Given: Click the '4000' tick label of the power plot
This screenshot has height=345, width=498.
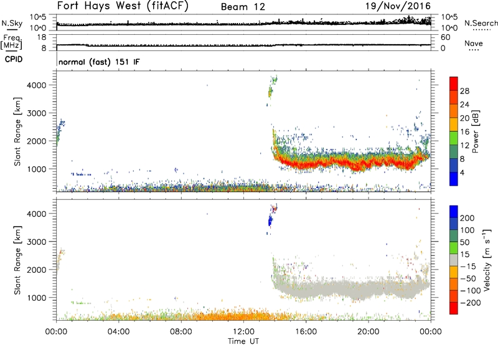Looking at the screenshot, I should (37, 85).
